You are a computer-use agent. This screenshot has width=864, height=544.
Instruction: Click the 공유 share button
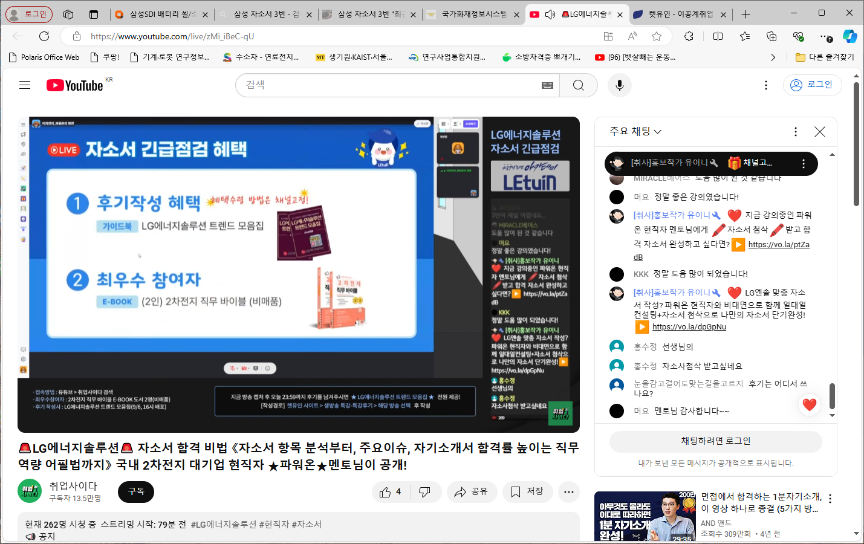click(471, 492)
